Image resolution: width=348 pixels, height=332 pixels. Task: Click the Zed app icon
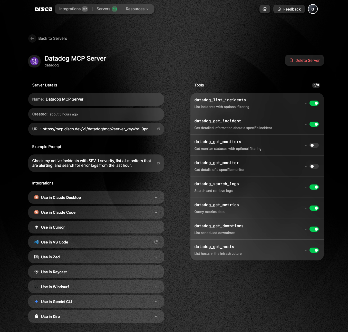tap(36, 257)
